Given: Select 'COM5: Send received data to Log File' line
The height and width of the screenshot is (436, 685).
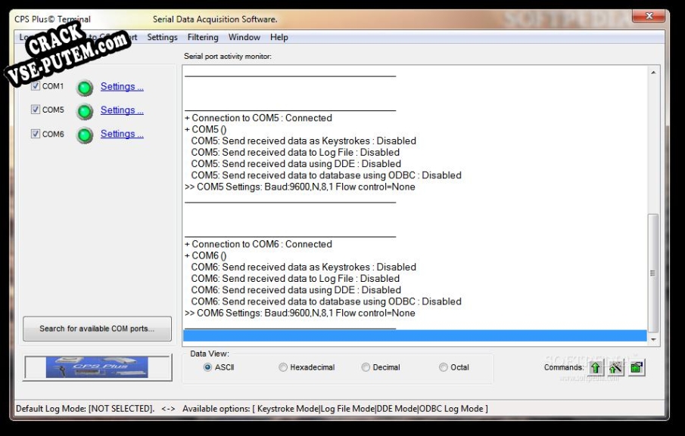Looking at the screenshot, I should tap(295, 152).
